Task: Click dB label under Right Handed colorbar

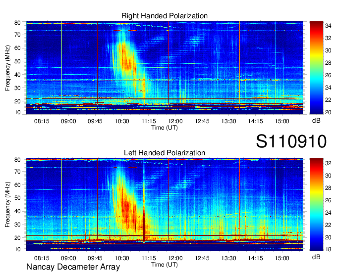Action: (x=316, y=121)
